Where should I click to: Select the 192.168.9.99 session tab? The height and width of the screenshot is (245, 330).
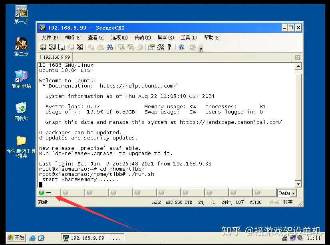(x=56, y=57)
